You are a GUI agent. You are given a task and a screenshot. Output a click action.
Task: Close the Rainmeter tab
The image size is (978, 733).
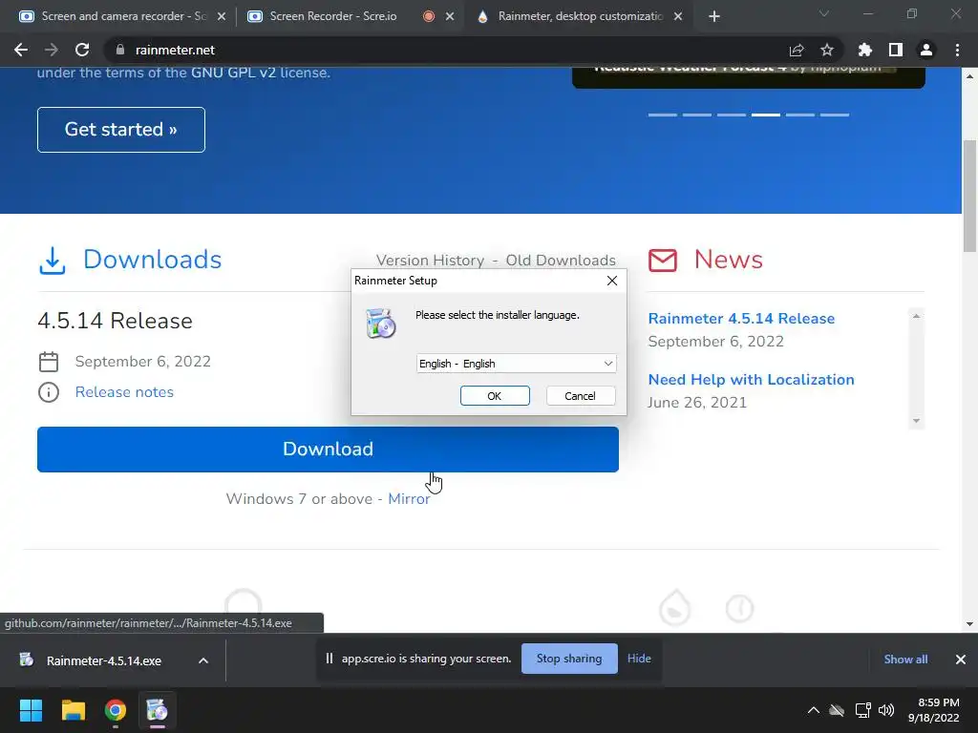click(678, 16)
